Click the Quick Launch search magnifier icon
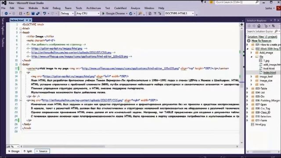Image resolution: width=281 pixels, height=158 pixels. [257, 2]
